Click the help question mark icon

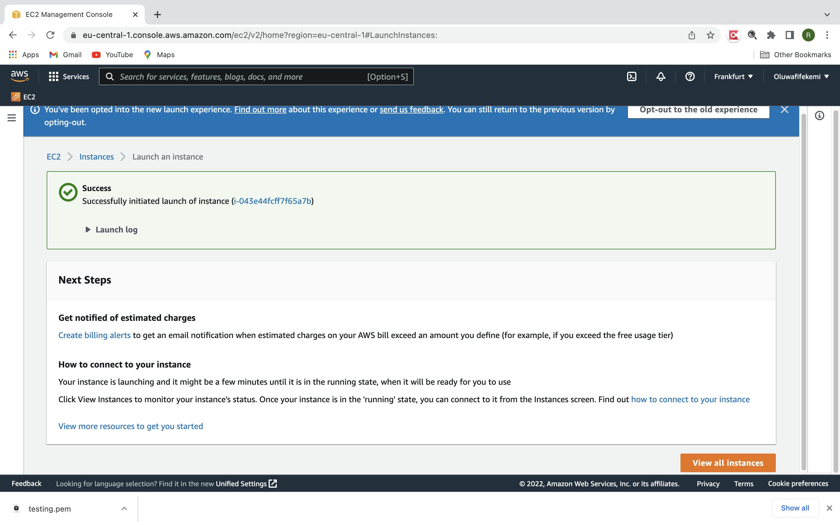[690, 76]
